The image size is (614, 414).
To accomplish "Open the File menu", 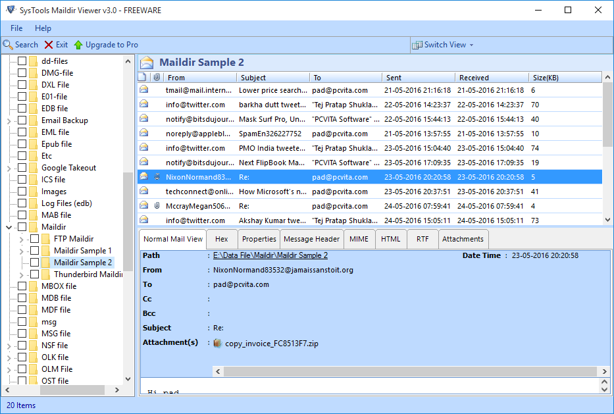I will point(16,28).
